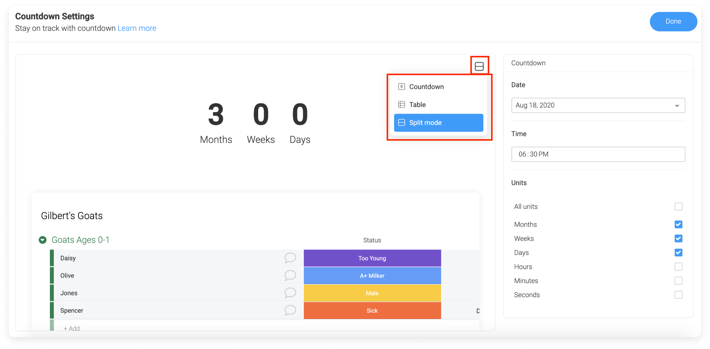
Task: Select Split mode menu option
Action: click(439, 123)
